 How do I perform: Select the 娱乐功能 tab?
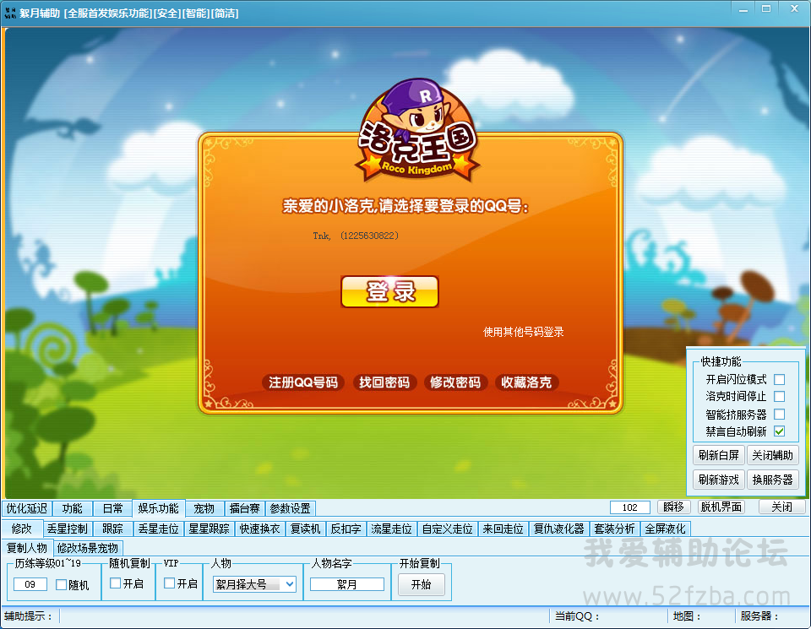(158, 508)
